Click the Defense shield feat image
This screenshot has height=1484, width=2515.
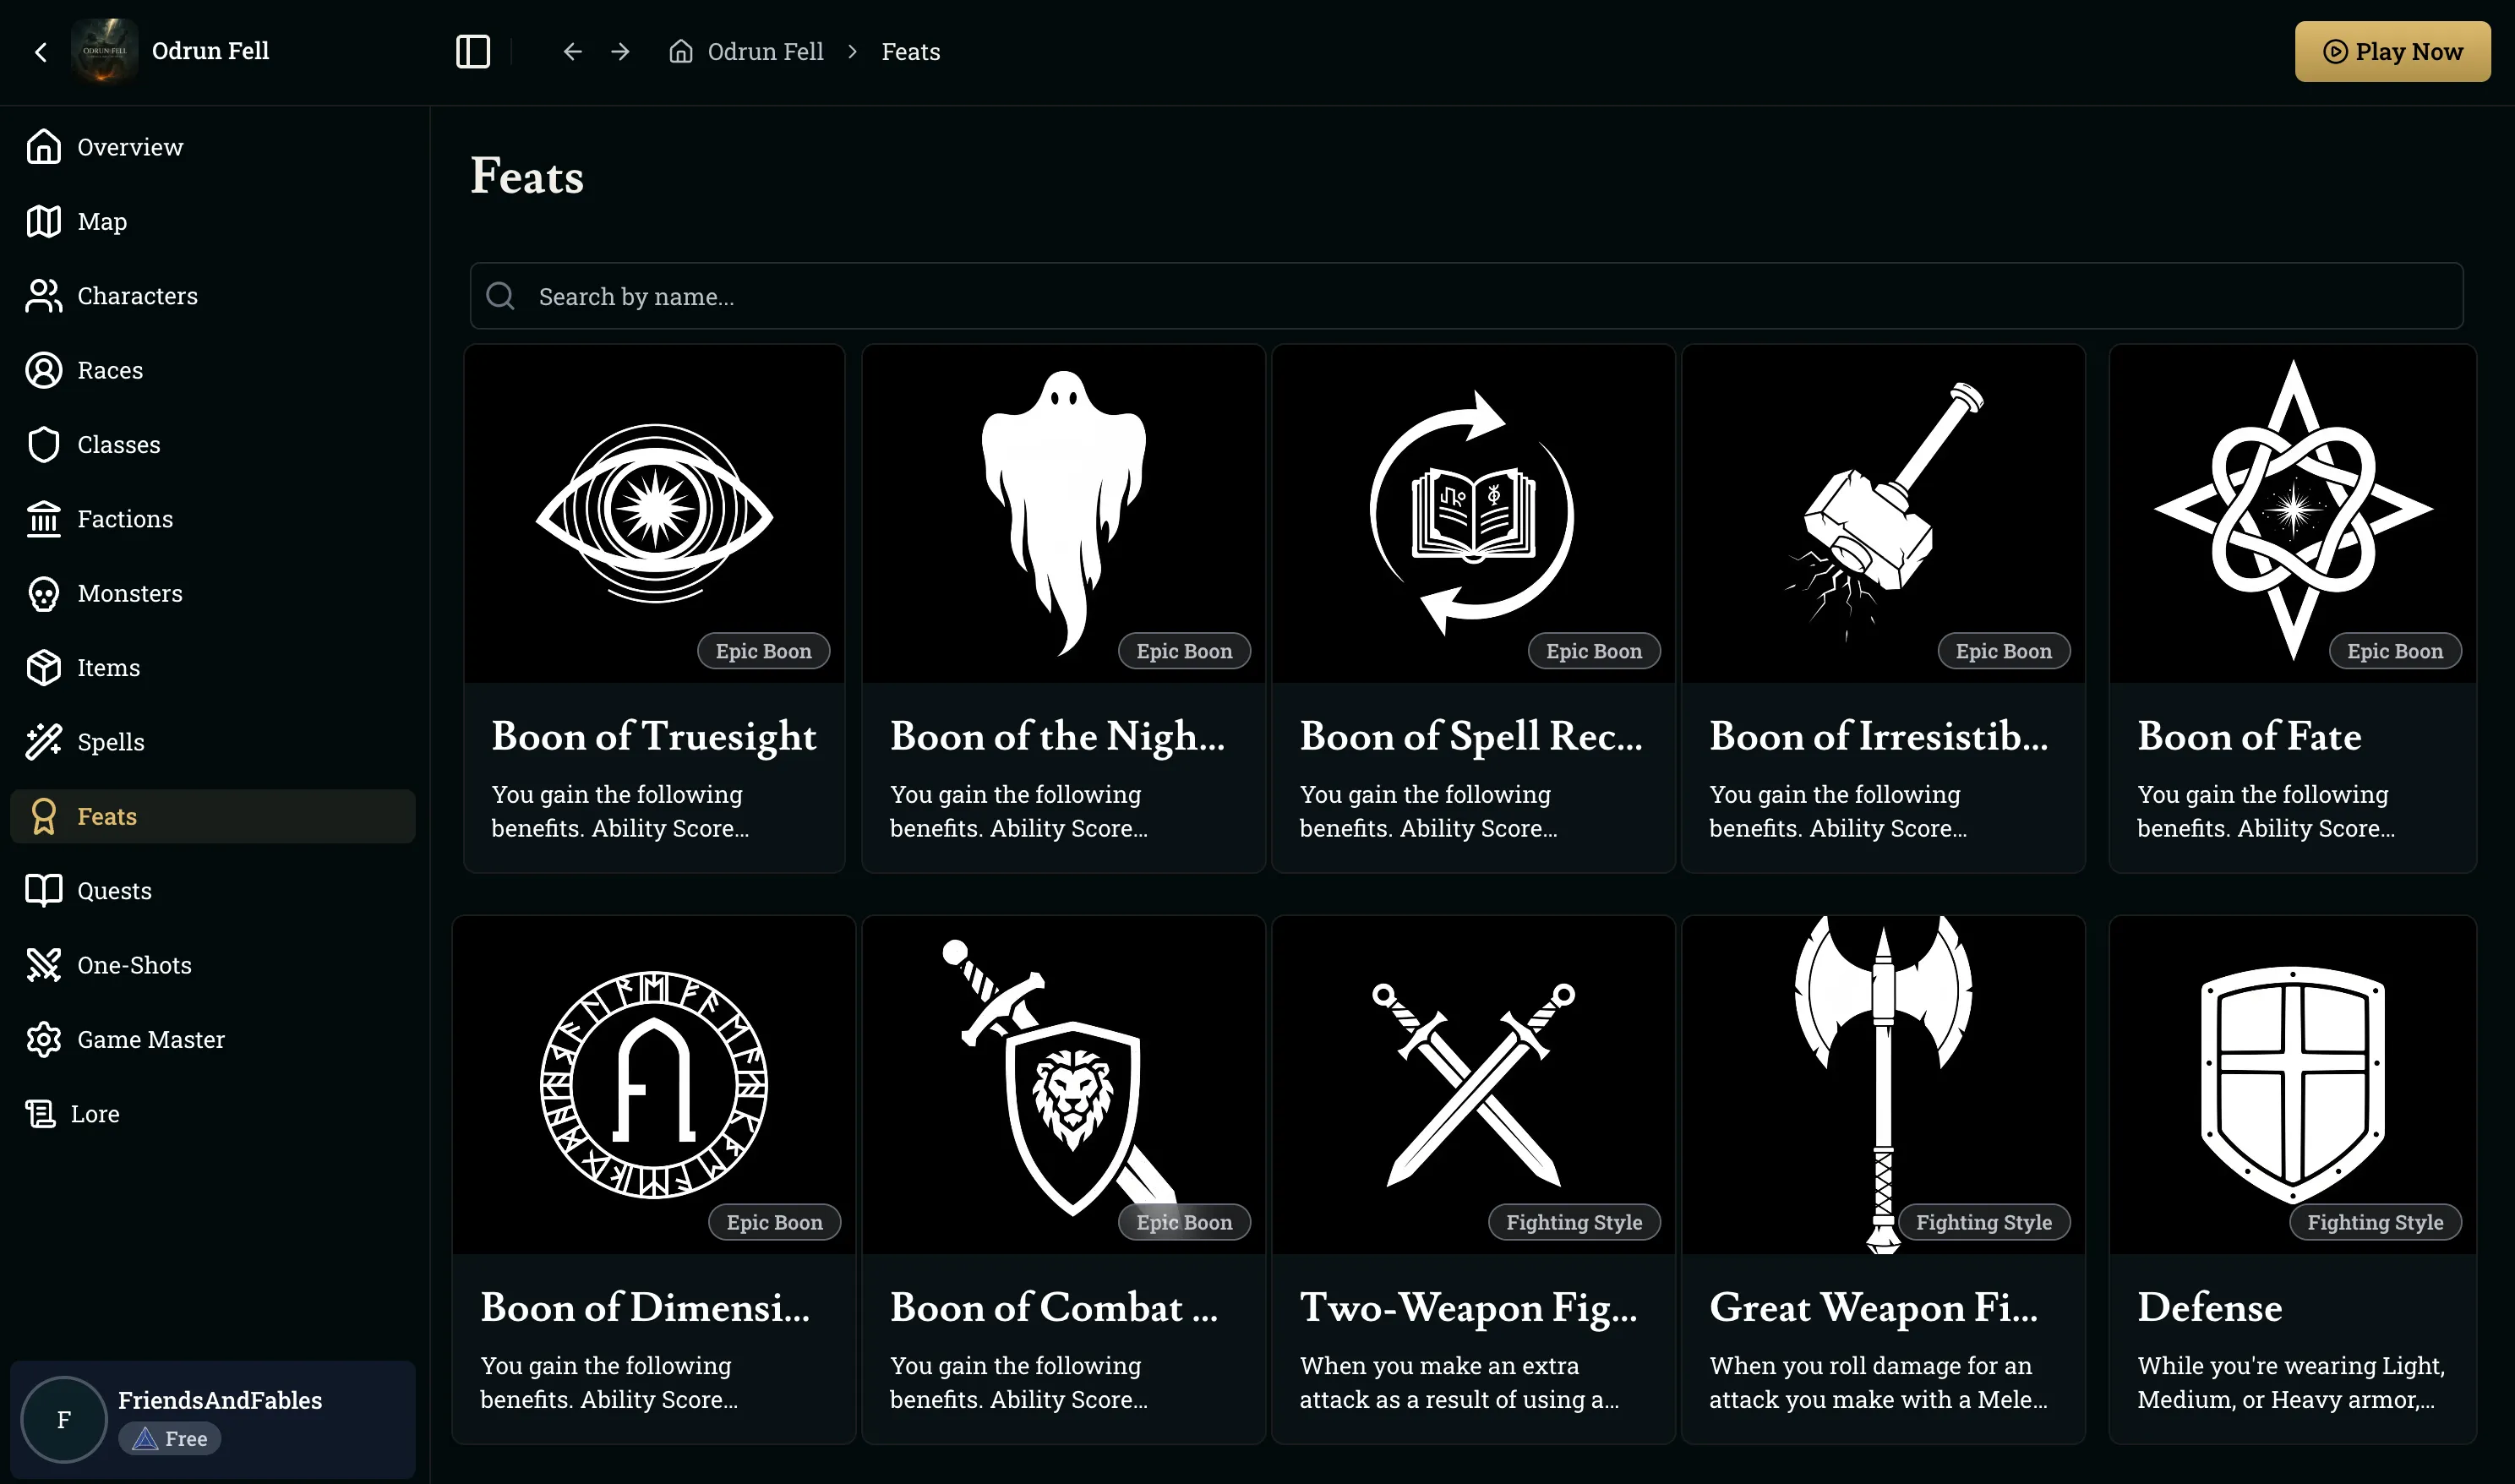point(2292,1084)
